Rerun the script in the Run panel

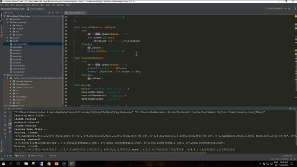pyautogui.click(x=5, y=112)
